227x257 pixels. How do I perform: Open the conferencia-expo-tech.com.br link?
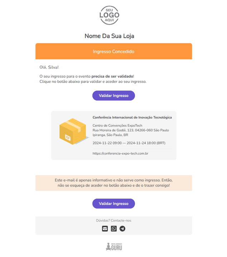click(120, 154)
